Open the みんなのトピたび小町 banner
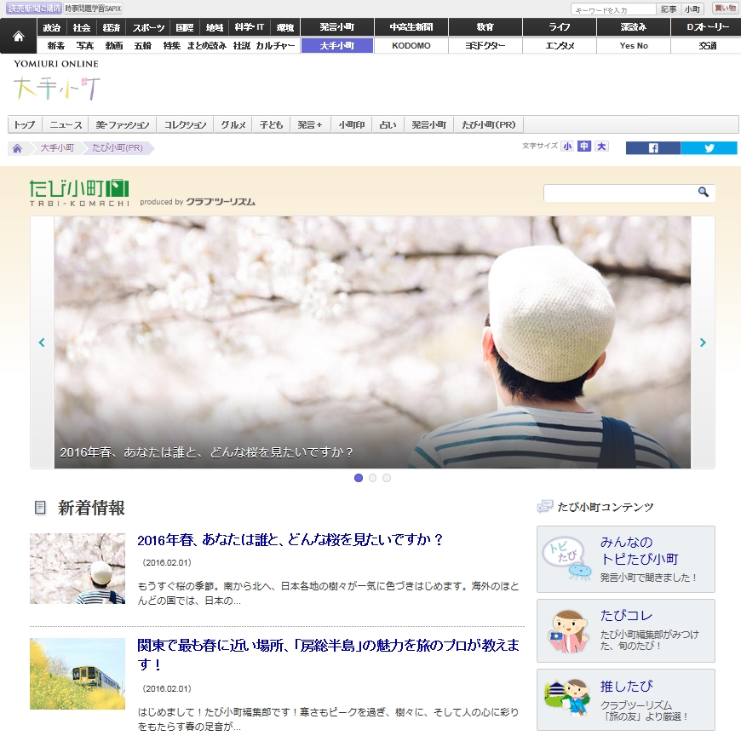The height and width of the screenshot is (736, 741). [625, 559]
